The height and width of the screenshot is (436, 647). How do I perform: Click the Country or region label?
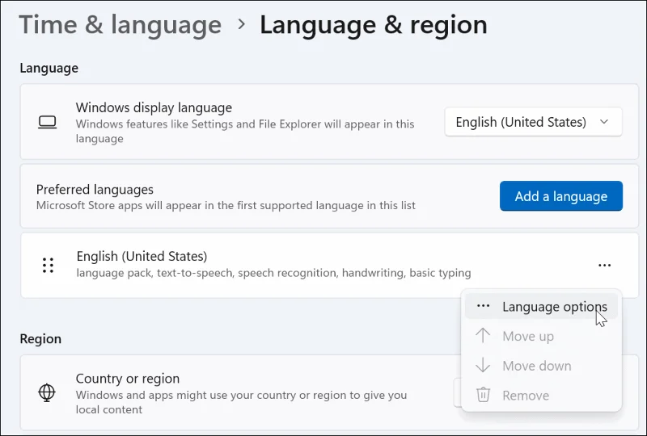click(x=128, y=379)
